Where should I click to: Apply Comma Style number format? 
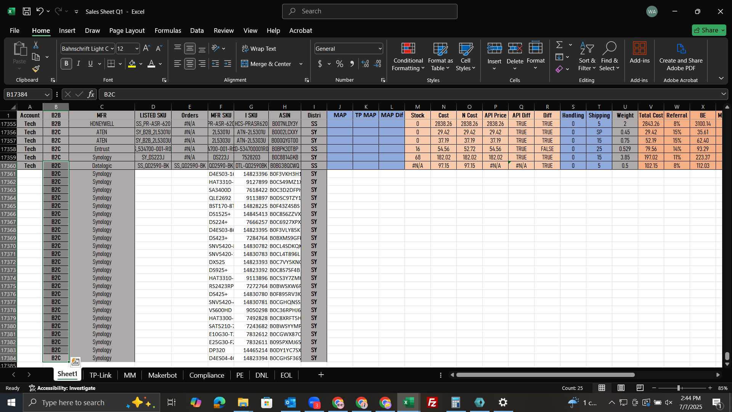click(x=352, y=64)
